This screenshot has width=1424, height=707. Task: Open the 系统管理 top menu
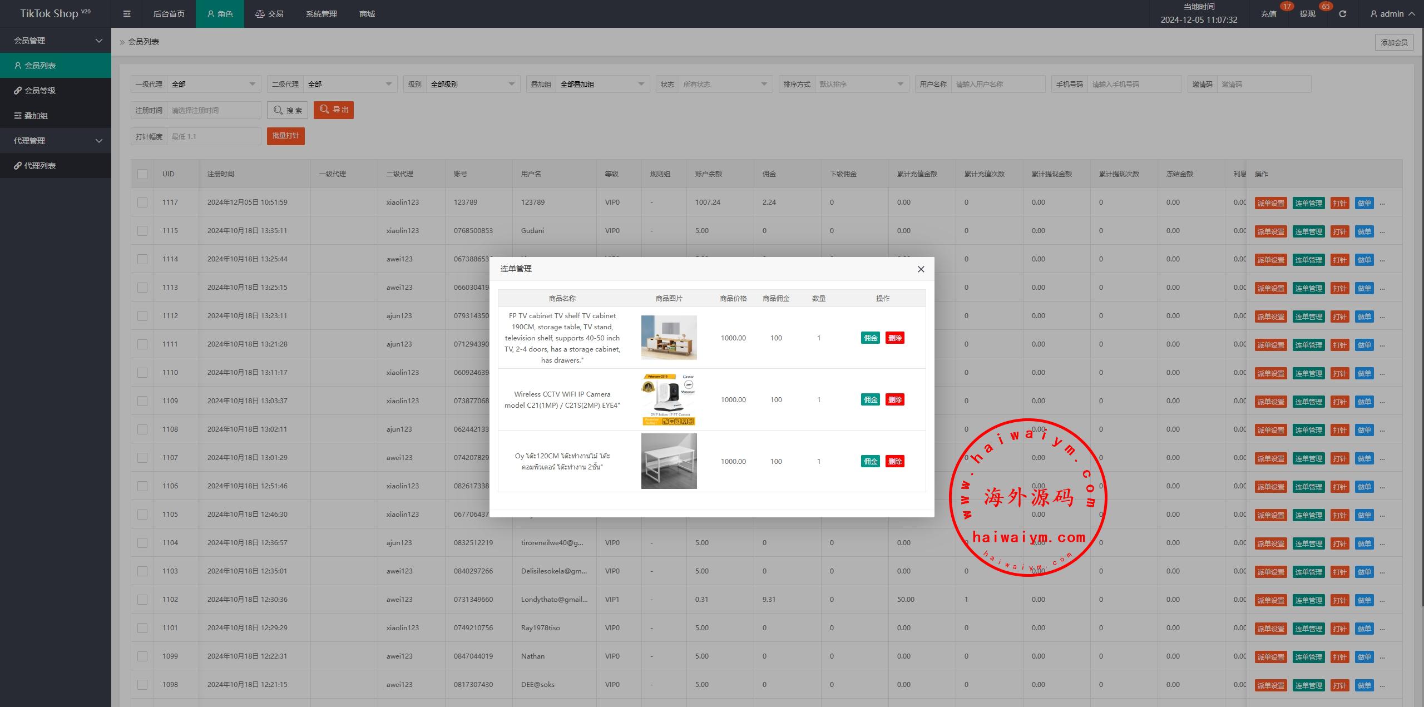(x=321, y=14)
